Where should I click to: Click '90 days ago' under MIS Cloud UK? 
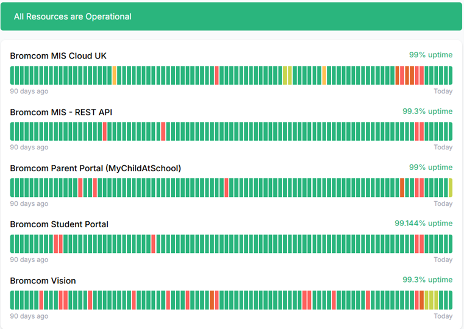coord(29,91)
